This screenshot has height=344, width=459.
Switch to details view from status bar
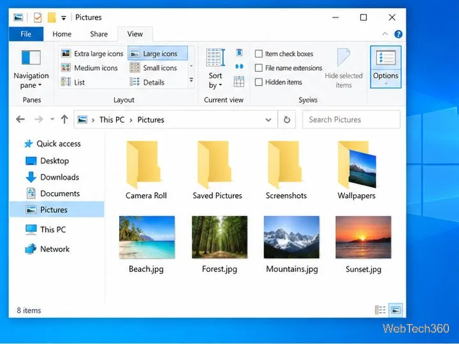point(380,310)
